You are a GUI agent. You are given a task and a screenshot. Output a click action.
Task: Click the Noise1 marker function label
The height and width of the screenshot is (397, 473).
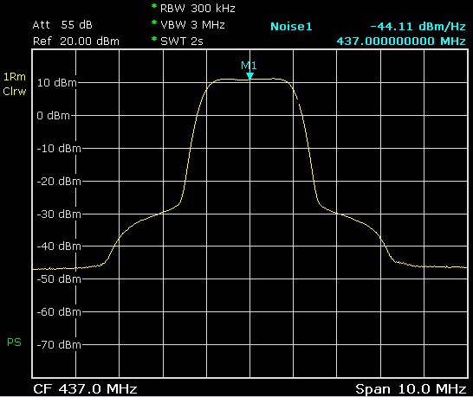pos(291,27)
